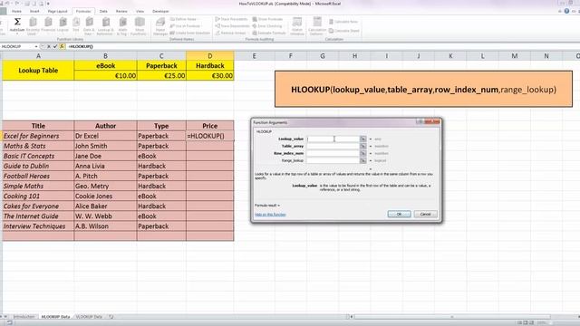Select the Introduction sheet tab
This screenshot has width=580, height=326.
click(24, 317)
